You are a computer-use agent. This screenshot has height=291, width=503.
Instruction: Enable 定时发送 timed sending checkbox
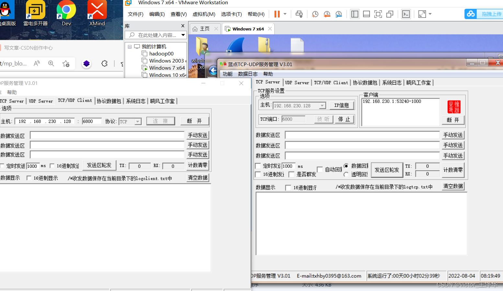[258, 166]
